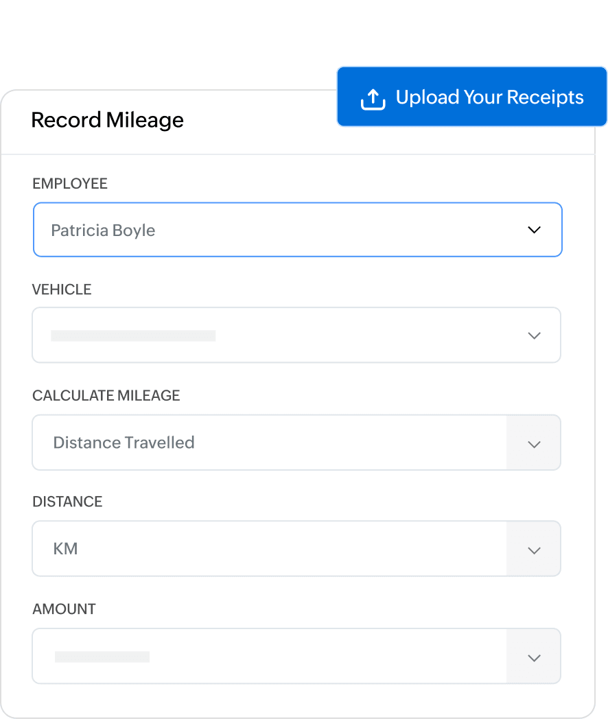Screen dimensions: 608x719
Task: Open the Vehicle dropdown arrow
Action: tap(534, 335)
